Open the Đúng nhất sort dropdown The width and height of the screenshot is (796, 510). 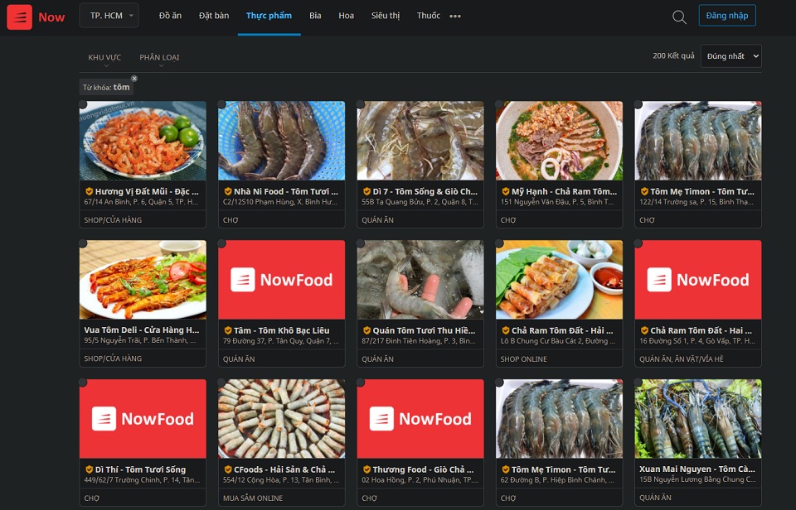point(731,56)
